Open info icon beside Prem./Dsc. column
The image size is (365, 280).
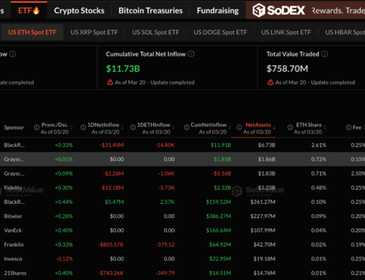pos(36,127)
